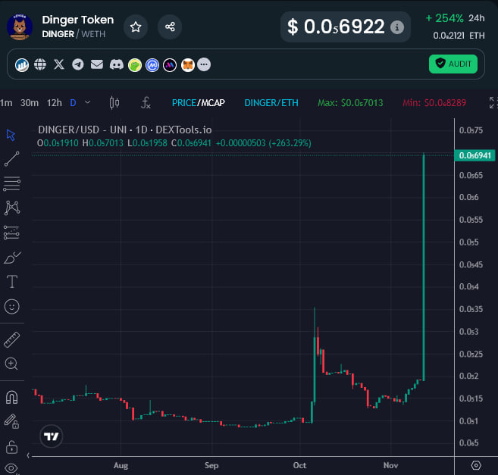The height and width of the screenshot is (475, 498).
Task: Add token via MetaMask fox icon
Action: (188, 65)
